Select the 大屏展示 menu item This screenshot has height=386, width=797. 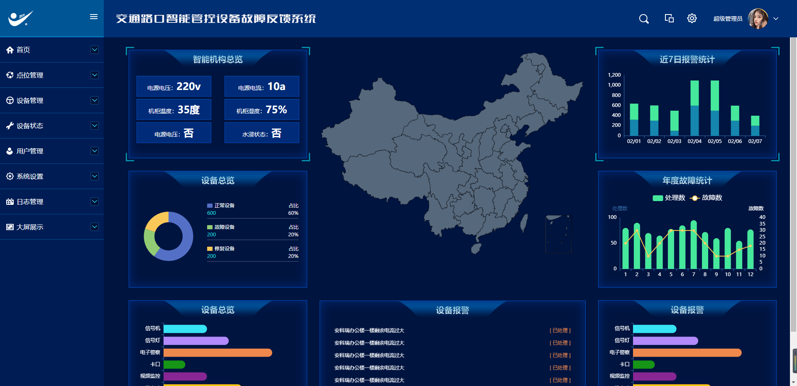30,227
